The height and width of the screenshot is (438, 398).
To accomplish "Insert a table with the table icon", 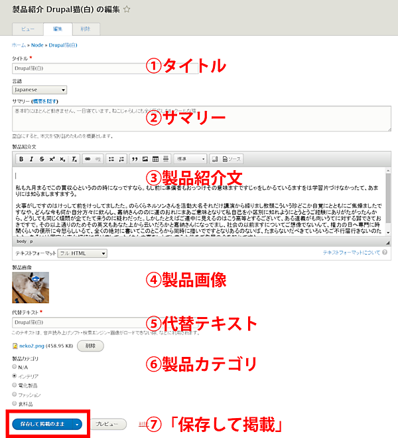I will coord(155,159).
